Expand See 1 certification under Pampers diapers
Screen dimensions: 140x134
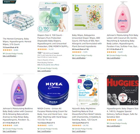click(x=44, y=71)
